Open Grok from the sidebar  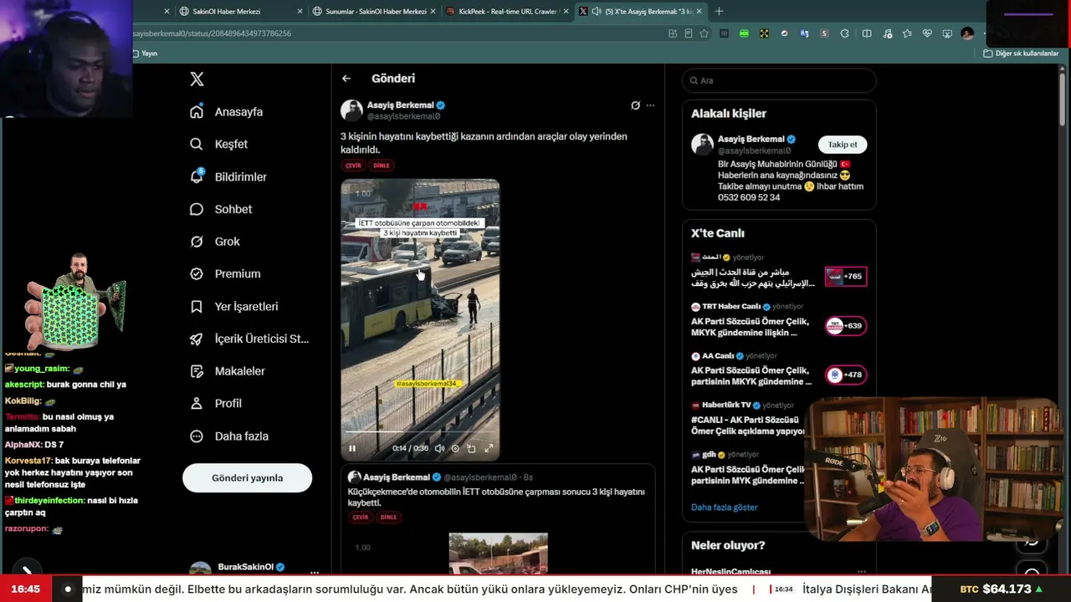pos(215,242)
